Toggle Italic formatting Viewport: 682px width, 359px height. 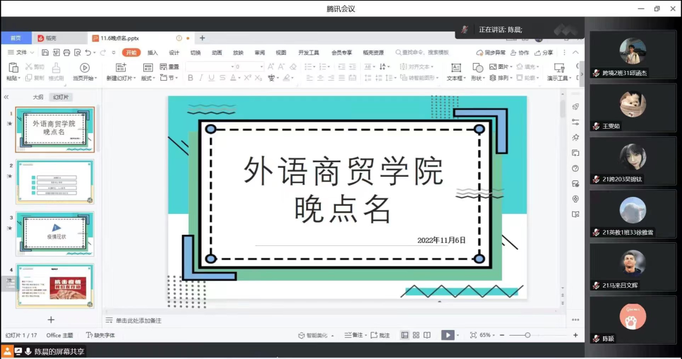[x=201, y=78]
